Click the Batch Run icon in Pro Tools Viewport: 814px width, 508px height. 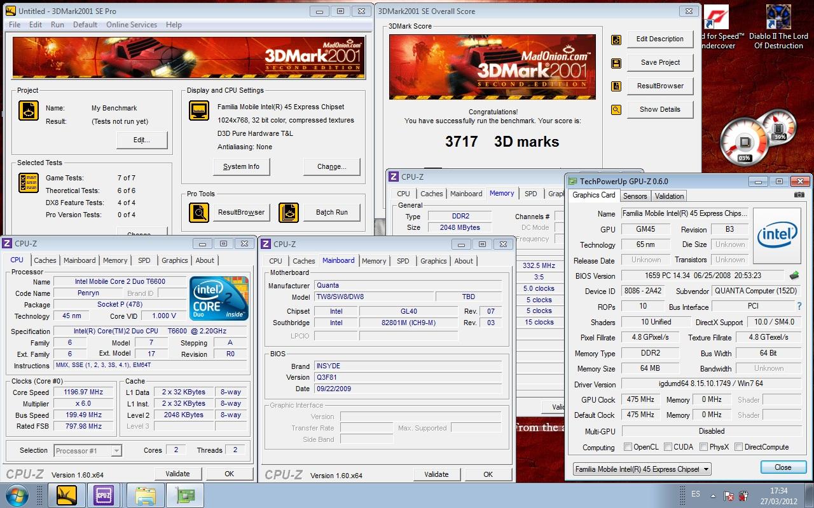pos(289,212)
